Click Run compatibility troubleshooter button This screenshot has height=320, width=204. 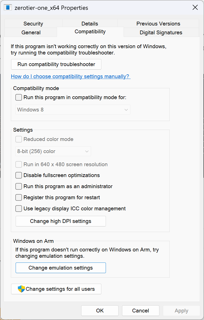point(56,64)
